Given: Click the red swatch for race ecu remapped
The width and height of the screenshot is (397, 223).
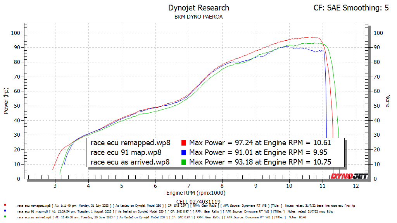Looking at the screenshot, I should (x=184, y=143).
